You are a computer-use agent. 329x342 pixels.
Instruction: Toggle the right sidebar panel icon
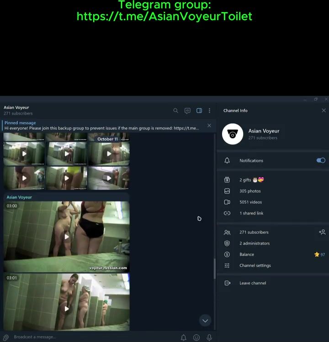(x=199, y=110)
